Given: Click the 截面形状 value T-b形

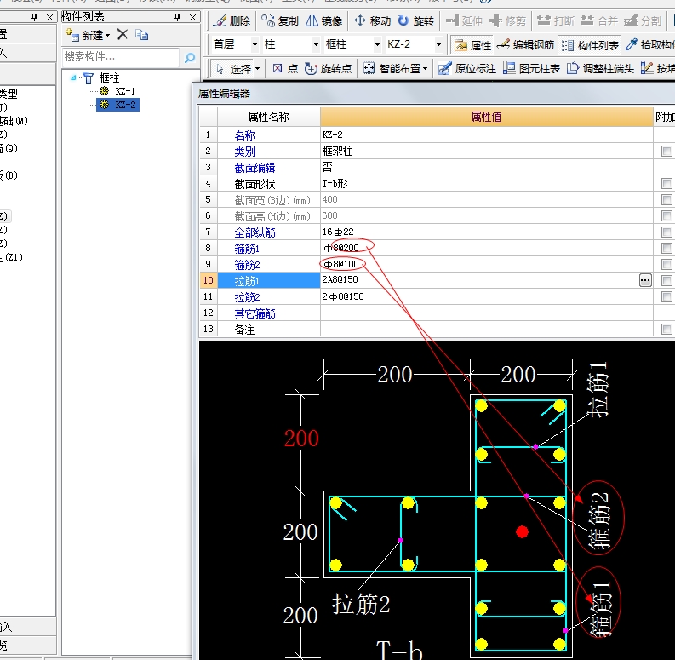Looking at the screenshot, I should click(x=335, y=184).
